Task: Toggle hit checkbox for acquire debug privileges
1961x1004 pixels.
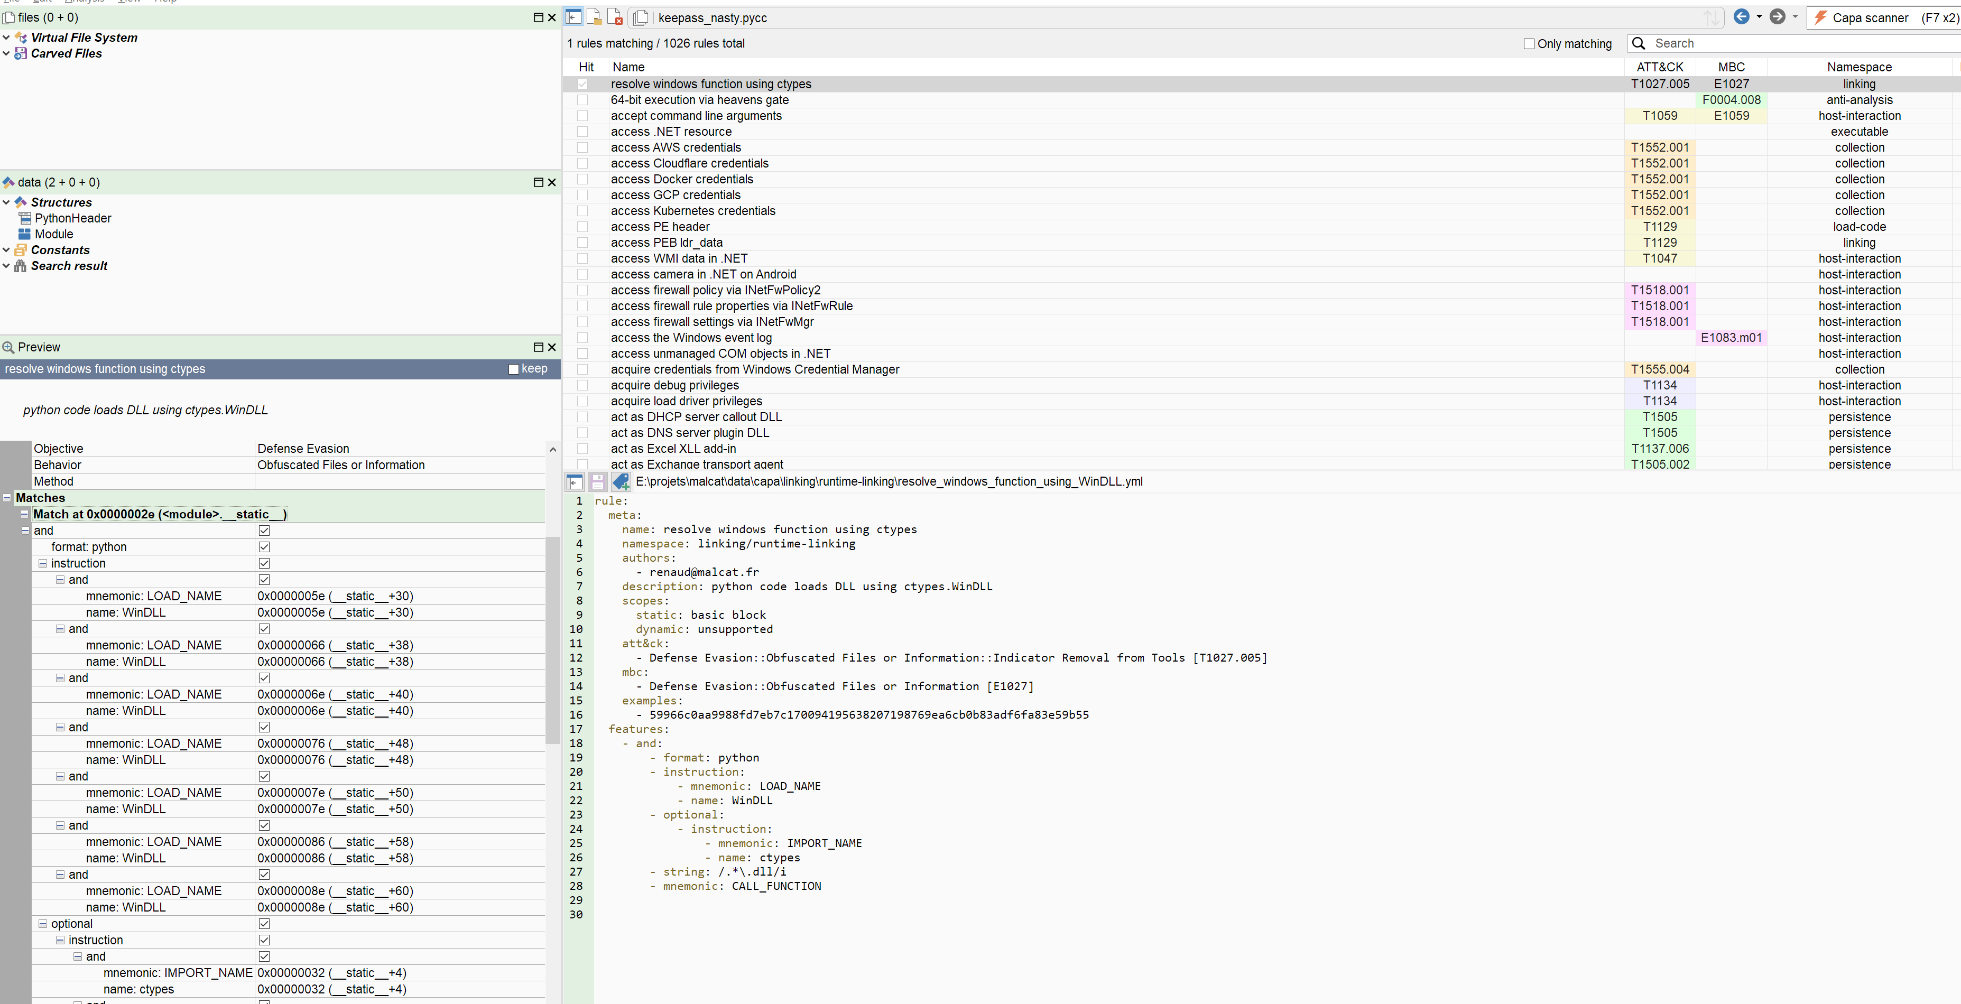Action: [583, 385]
